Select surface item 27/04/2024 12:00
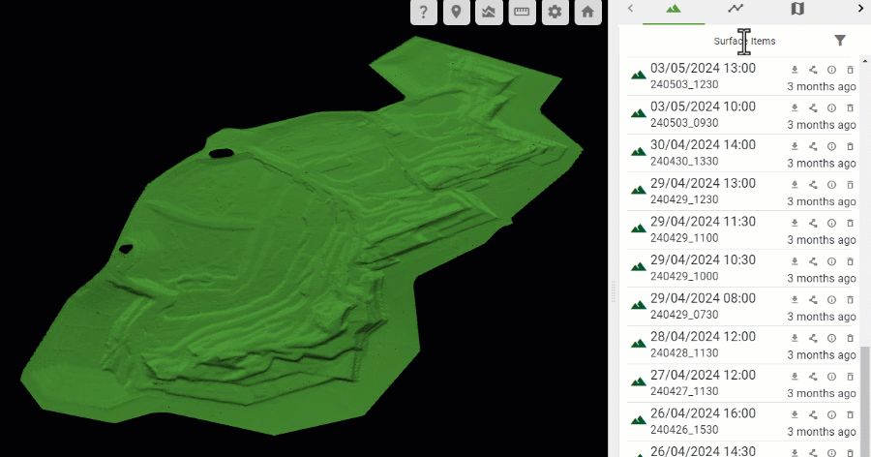 tap(742, 383)
